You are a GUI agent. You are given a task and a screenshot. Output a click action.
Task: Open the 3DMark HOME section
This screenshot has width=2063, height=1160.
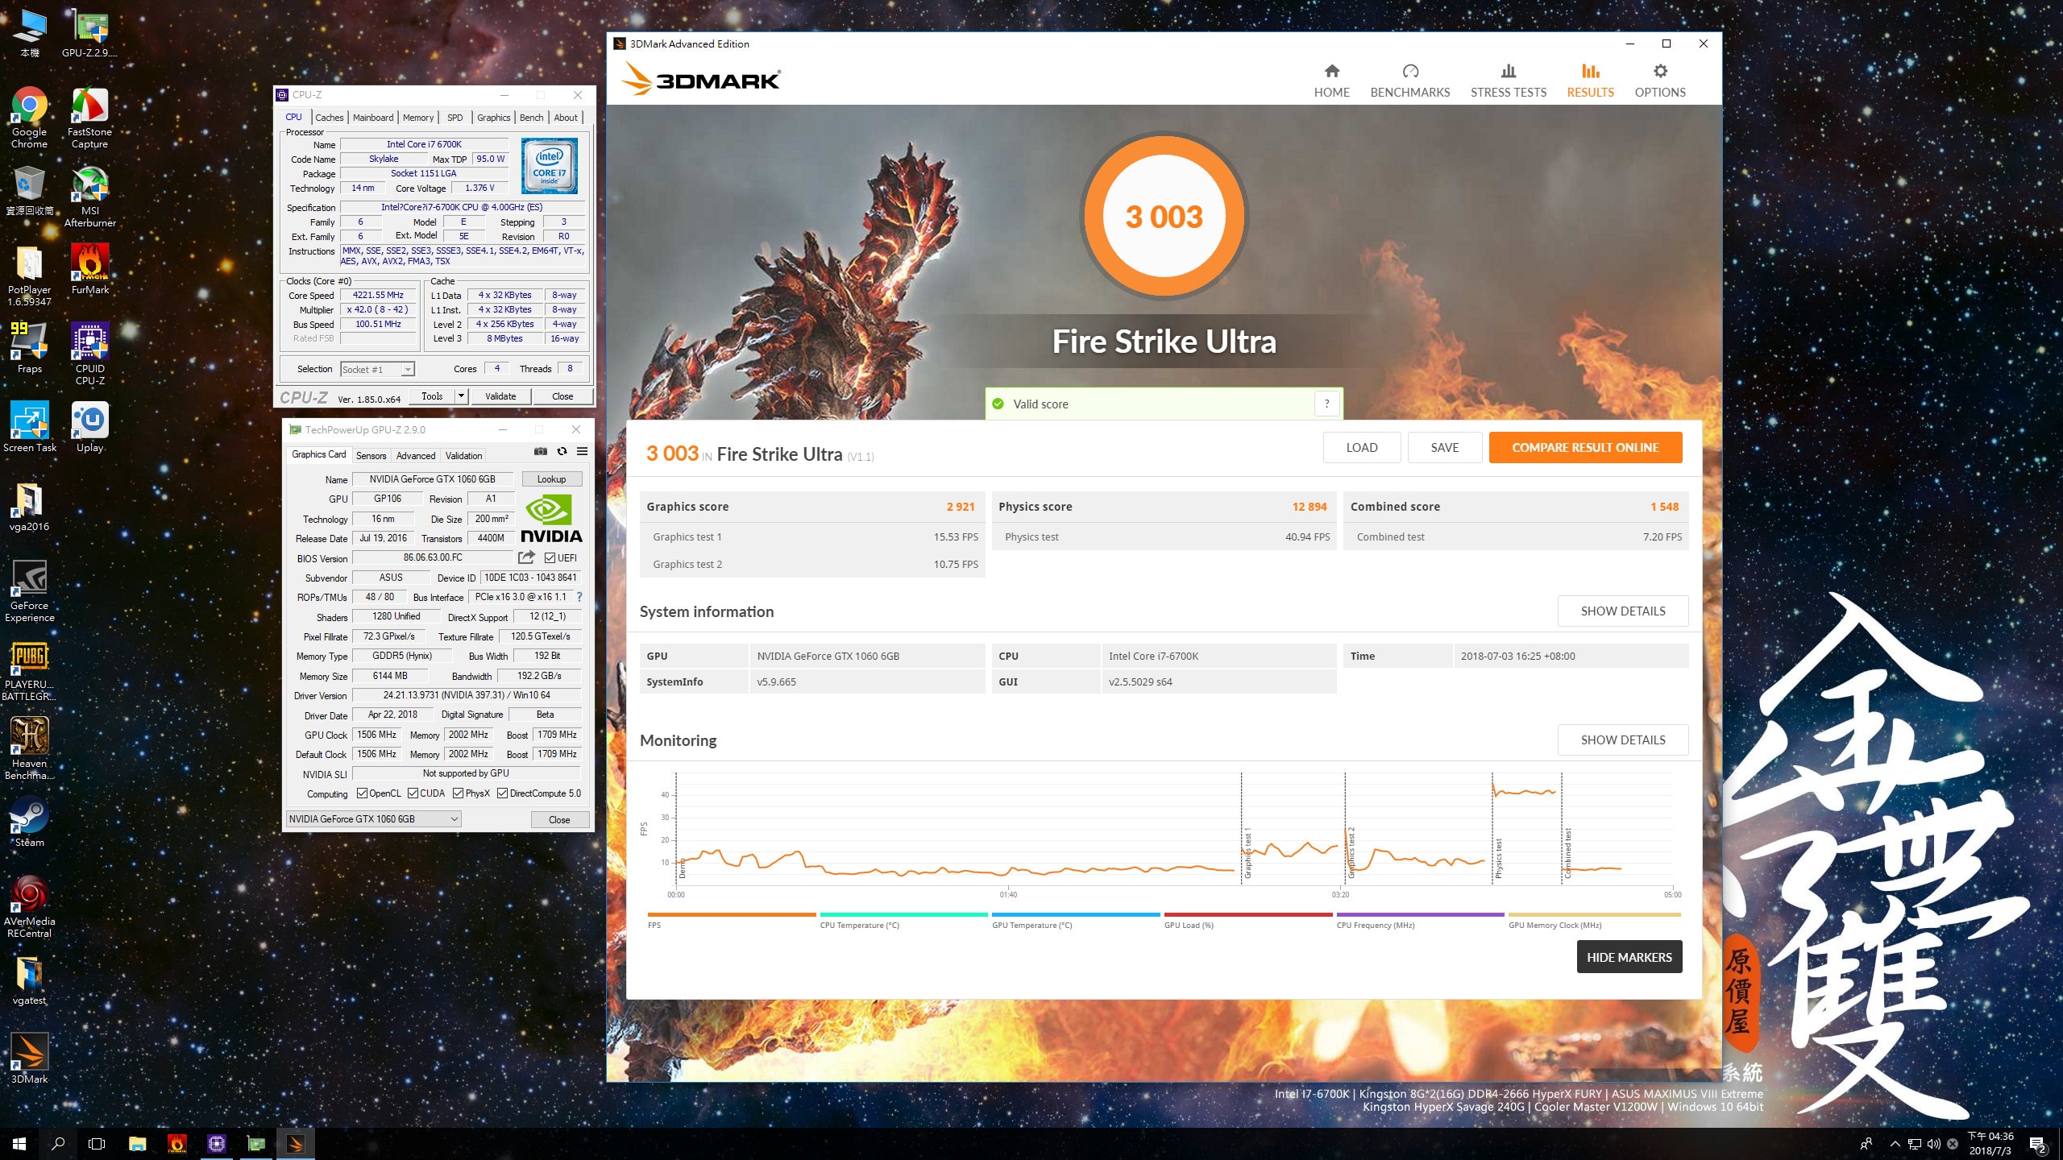click(x=1331, y=81)
